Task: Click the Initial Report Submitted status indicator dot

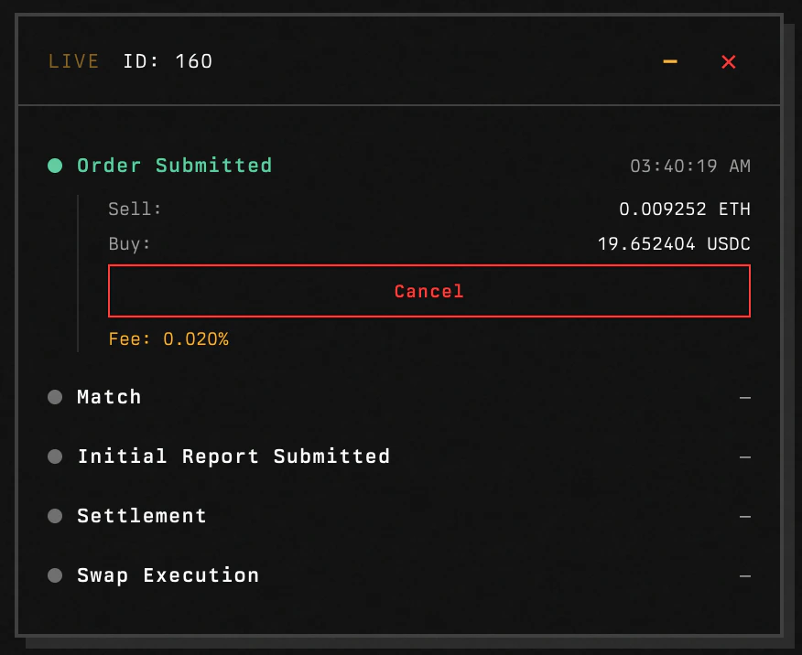Action: (55, 456)
